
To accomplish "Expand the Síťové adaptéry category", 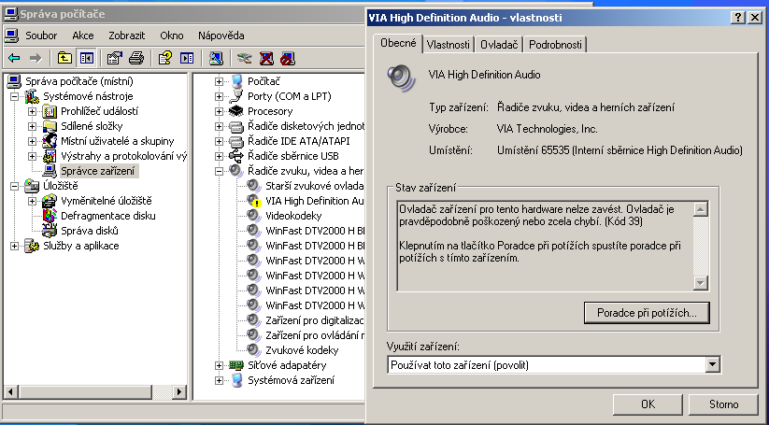I will point(220,365).
